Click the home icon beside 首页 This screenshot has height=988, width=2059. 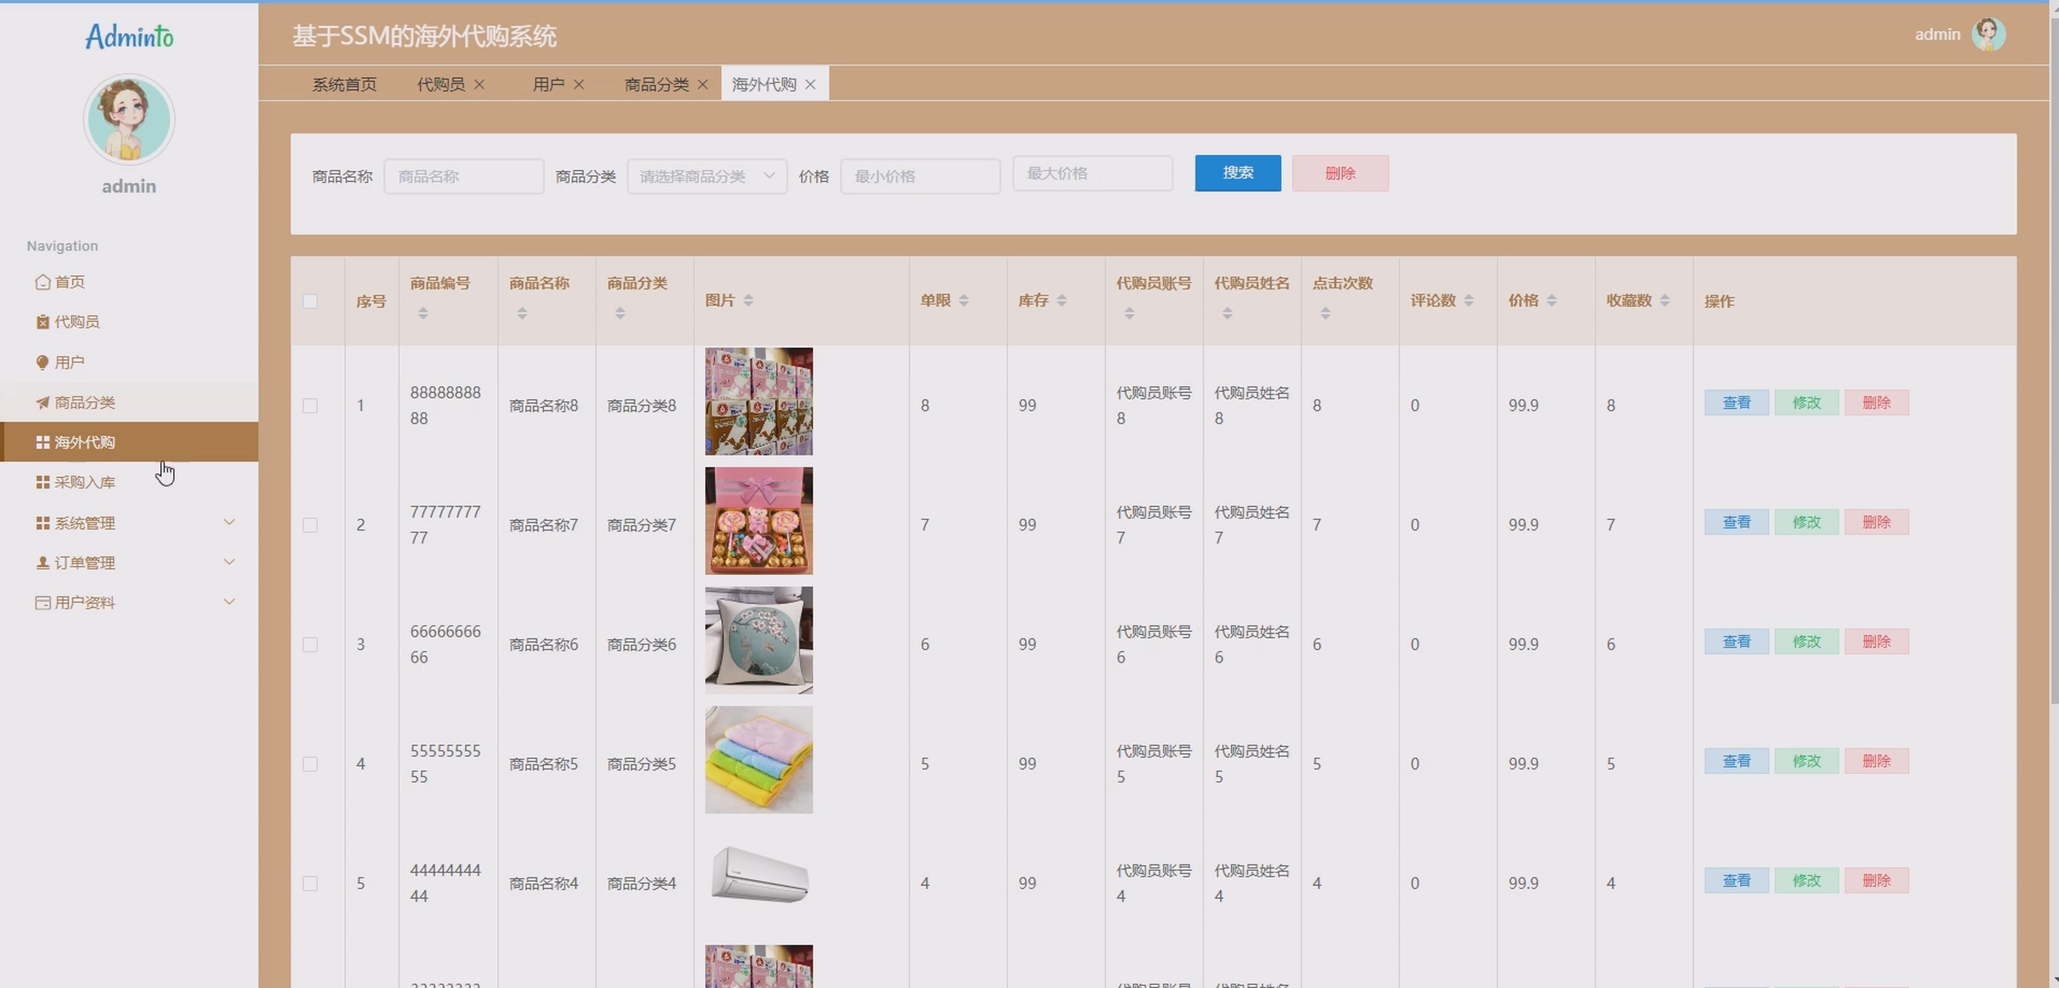pyautogui.click(x=42, y=281)
